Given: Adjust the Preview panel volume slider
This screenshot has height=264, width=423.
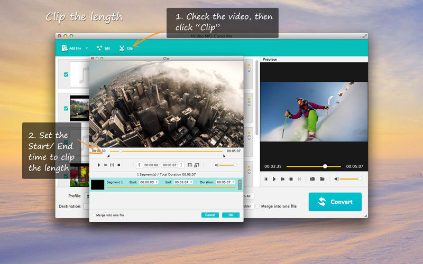Looking at the screenshot, I should (x=351, y=179).
